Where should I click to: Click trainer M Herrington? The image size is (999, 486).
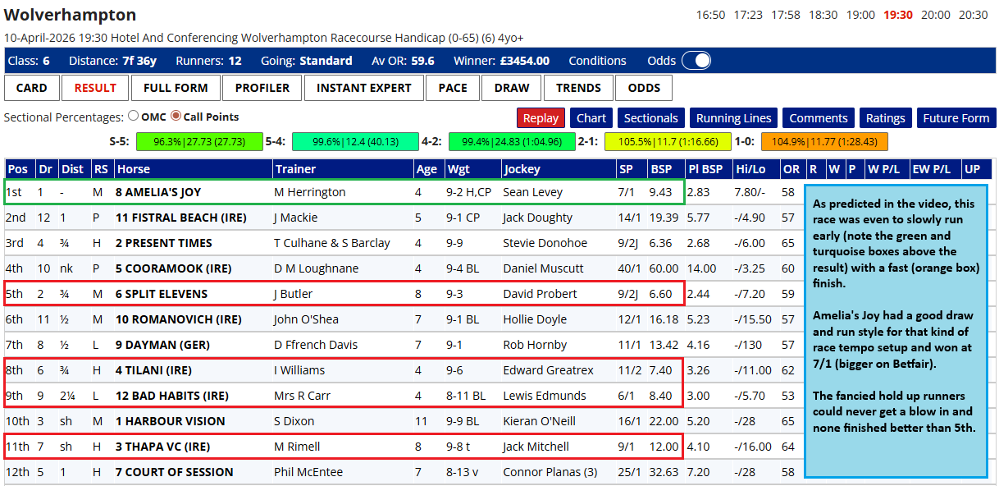[310, 192]
